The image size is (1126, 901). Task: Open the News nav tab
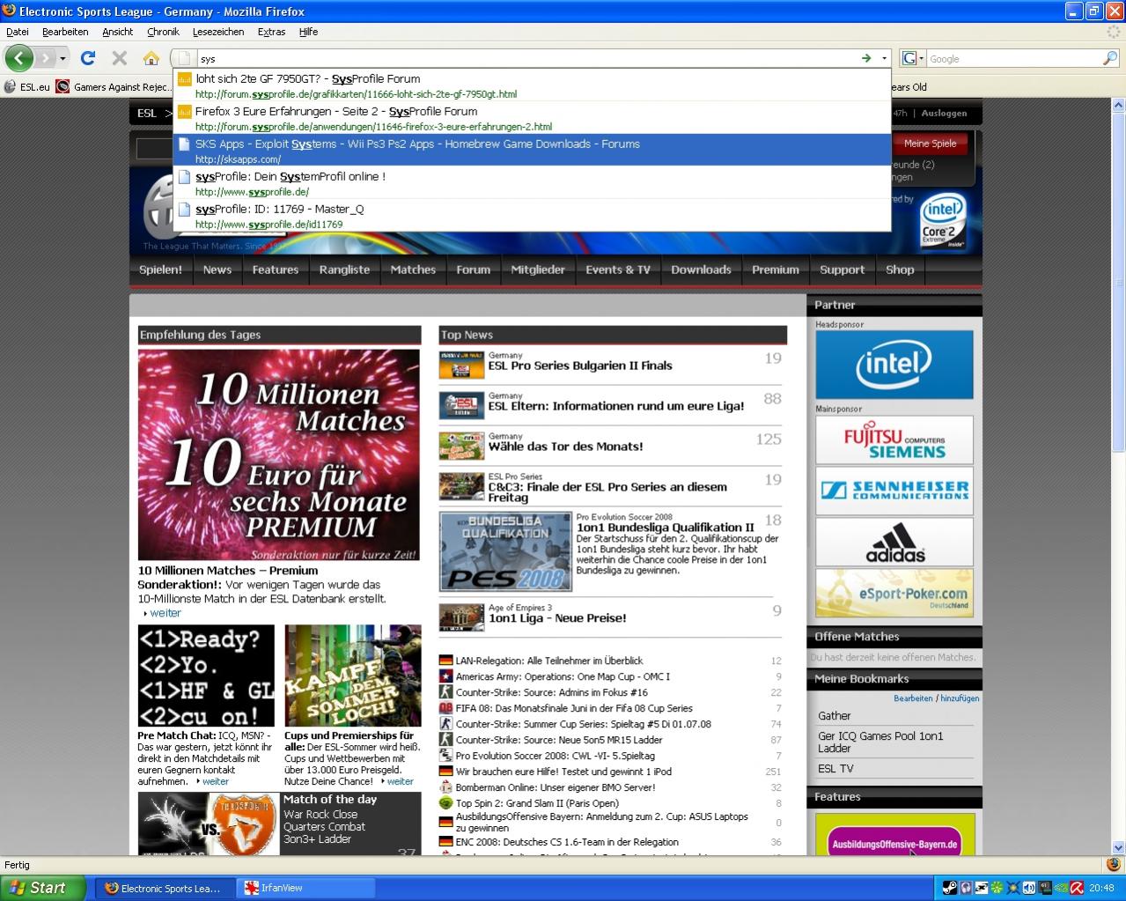[217, 270]
